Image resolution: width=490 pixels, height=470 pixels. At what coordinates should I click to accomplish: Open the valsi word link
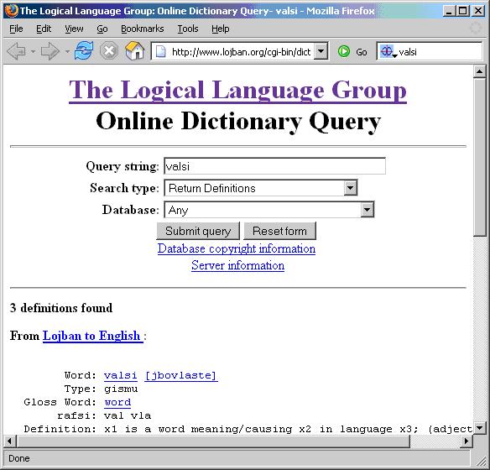tap(121, 375)
